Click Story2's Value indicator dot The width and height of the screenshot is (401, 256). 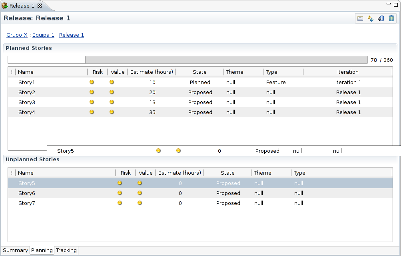click(112, 92)
